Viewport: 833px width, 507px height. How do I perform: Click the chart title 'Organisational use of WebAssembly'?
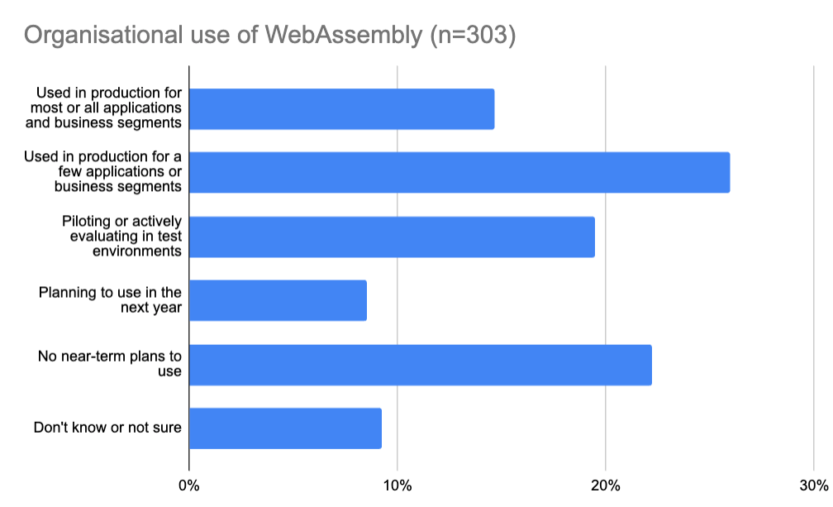pyautogui.click(x=223, y=35)
